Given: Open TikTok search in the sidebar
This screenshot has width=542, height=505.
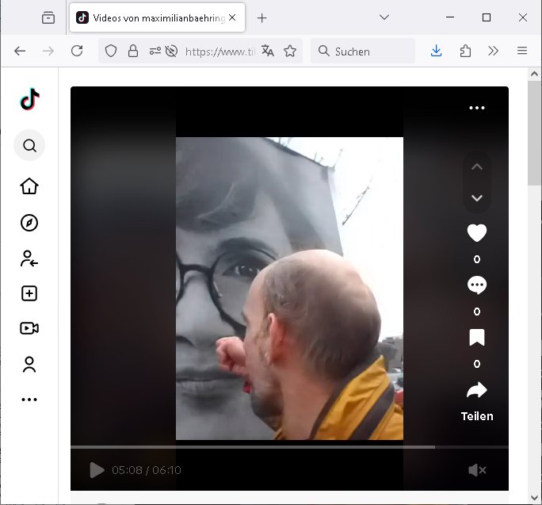Looking at the screenshot, I should pos(29,146).
